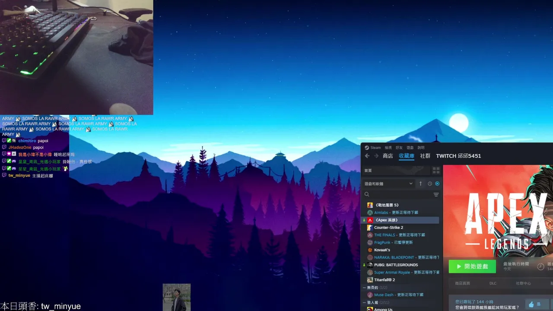Click the Among Us game icon

pyautogui.click(x=370, y=309)
